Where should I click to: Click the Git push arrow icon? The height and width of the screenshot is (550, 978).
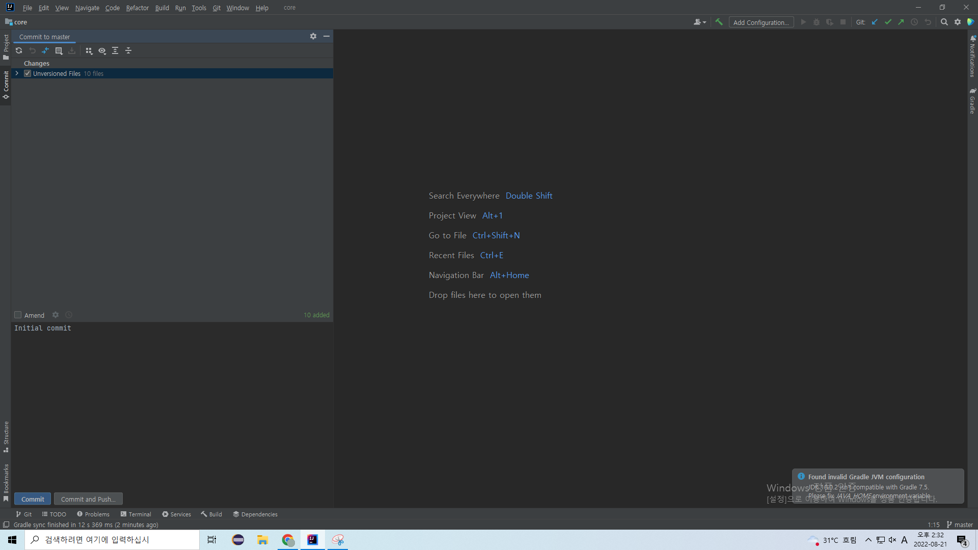(901, 22)
